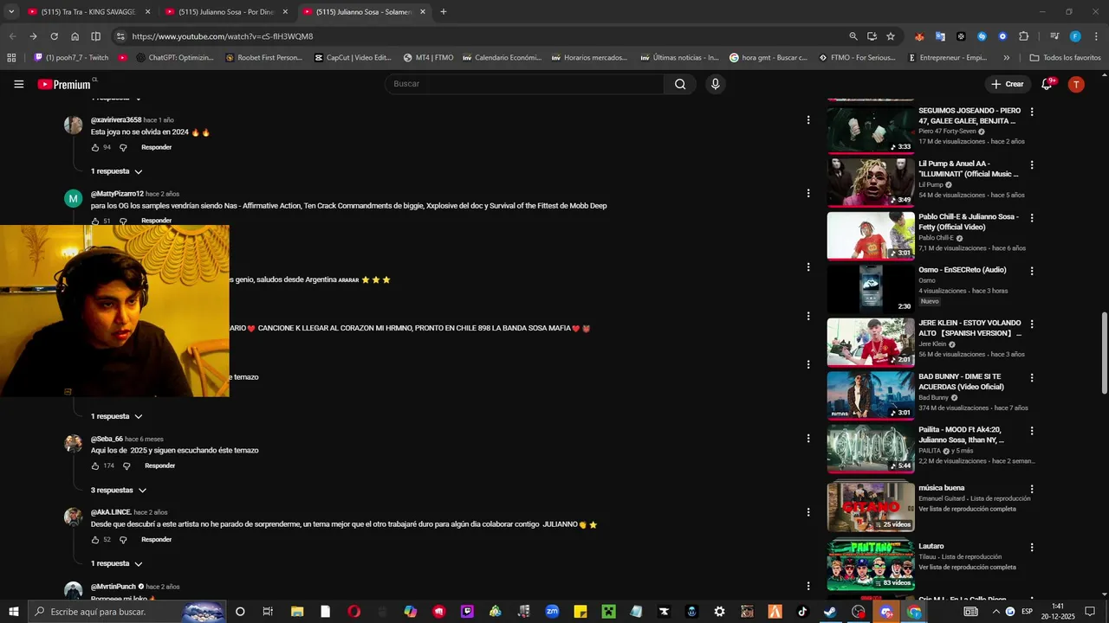Viewport: 1109px width, 623px height.
Task: Open options for BAD BUNNY Dime Si Te Acuerdas
Action: [1031, 377]
